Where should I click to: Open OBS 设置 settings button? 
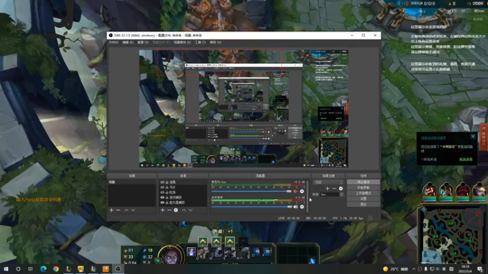point(363,199)
